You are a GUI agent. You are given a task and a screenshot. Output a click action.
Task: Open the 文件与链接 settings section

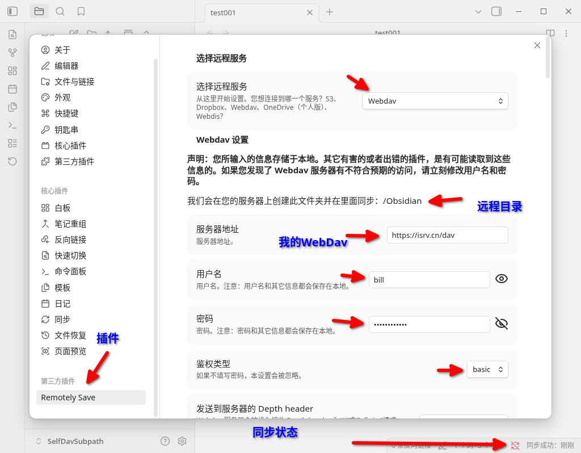click(91, 82)
